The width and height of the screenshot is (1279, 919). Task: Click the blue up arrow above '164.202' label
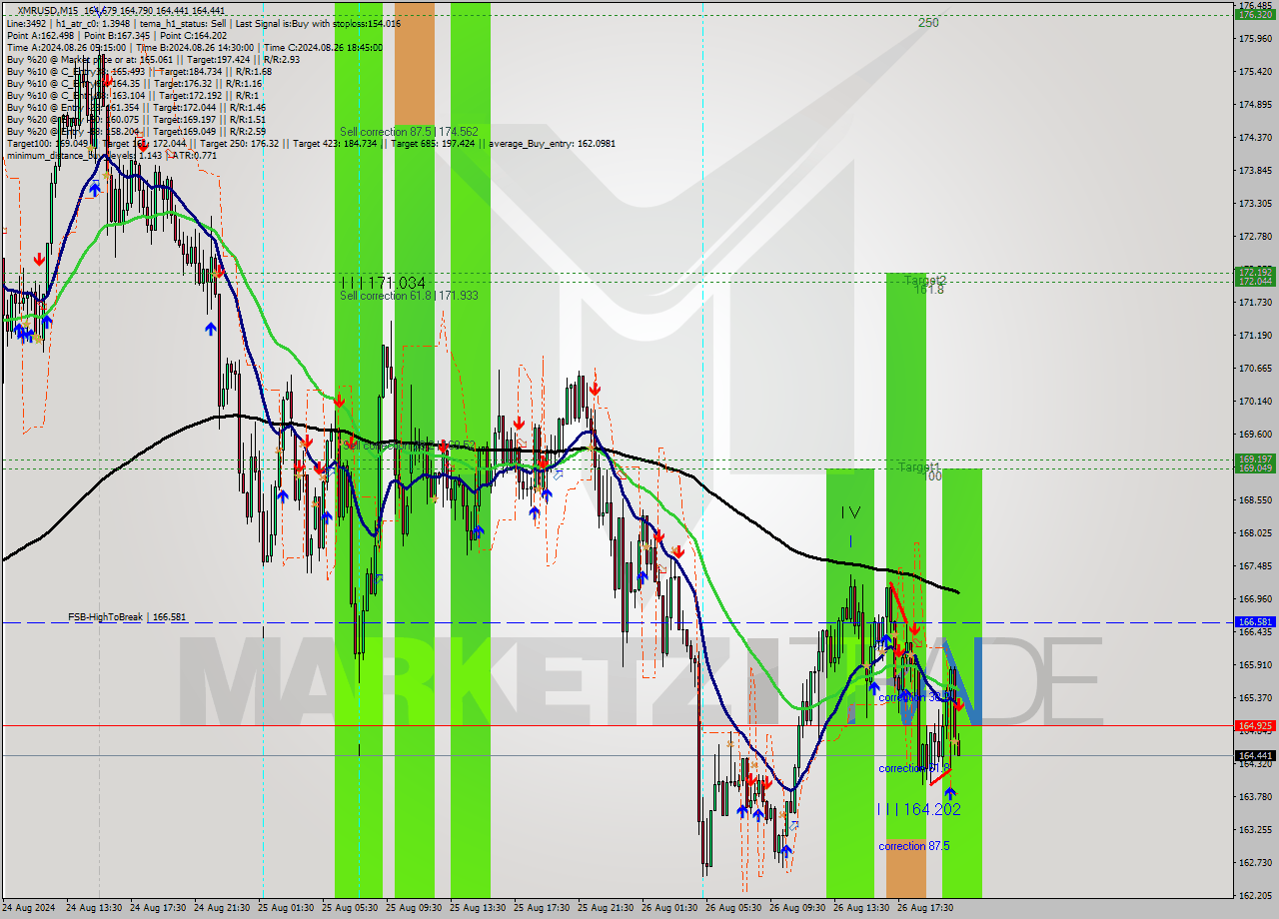click(x=950, y=792)
